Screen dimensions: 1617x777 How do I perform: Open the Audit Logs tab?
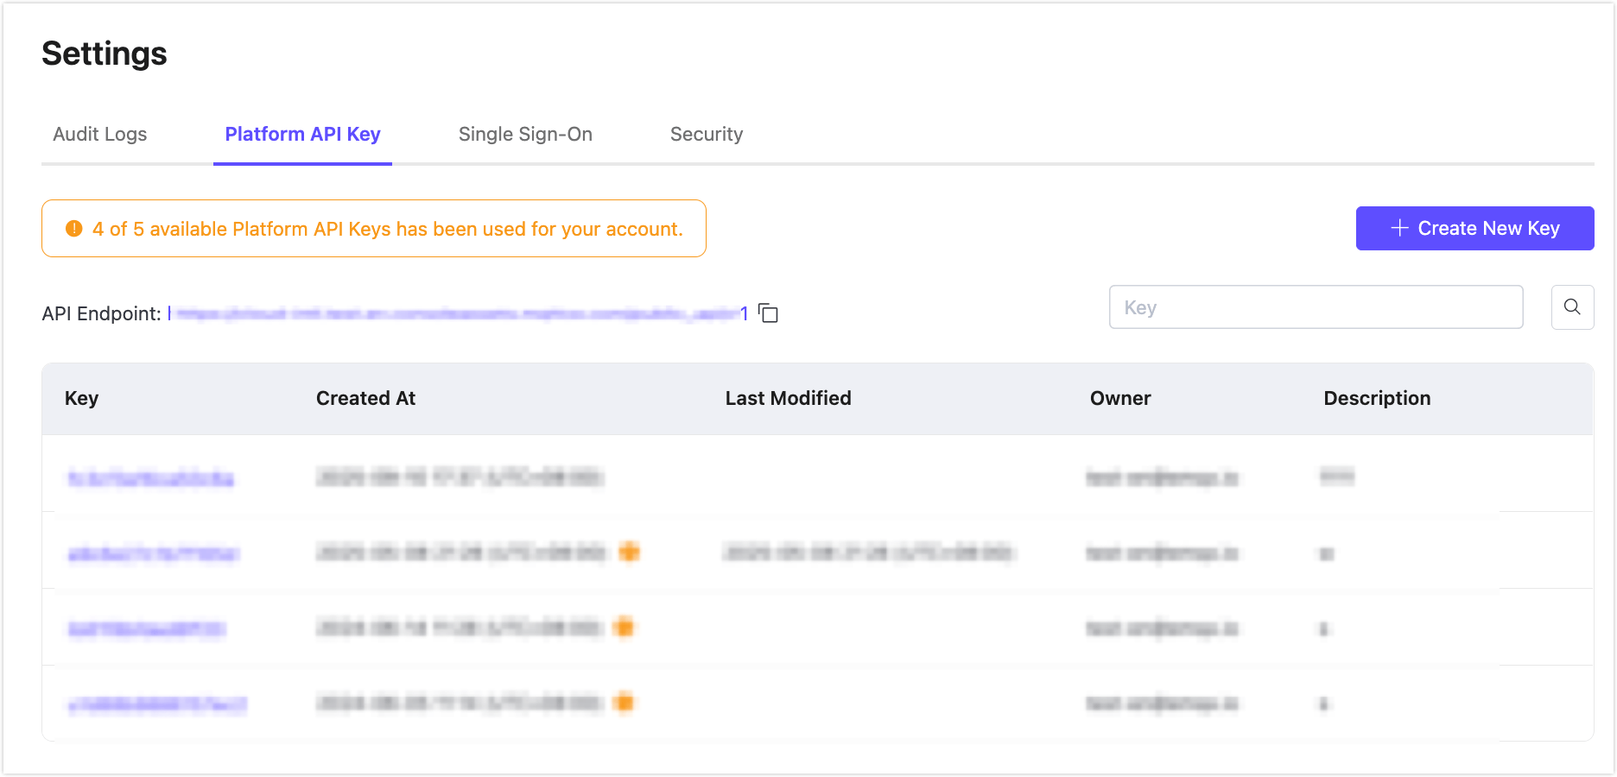click(100, 135)
